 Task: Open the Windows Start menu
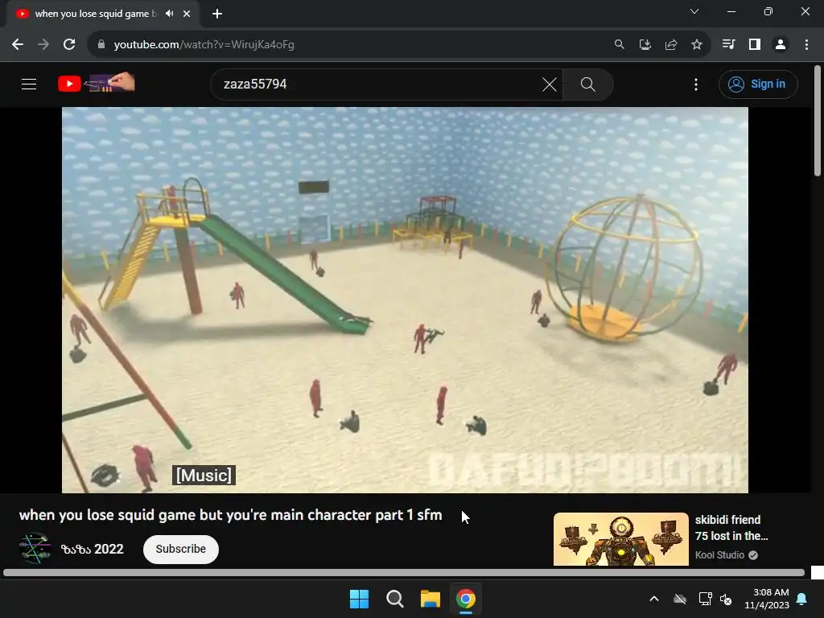(x=360, y=599)
